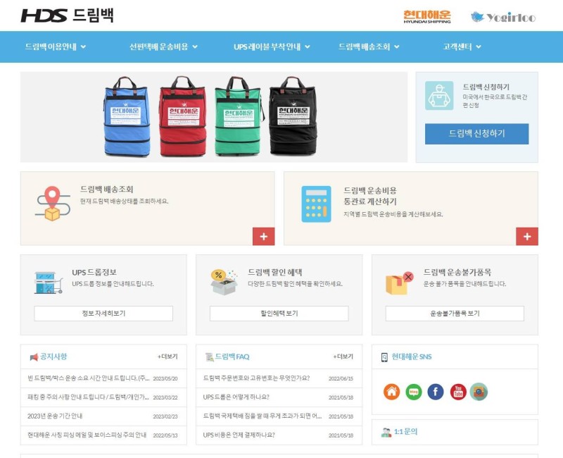This screenshot has width=563, height=458.
Task: Open the Facebook SNS icon
Action: (436, 392)
